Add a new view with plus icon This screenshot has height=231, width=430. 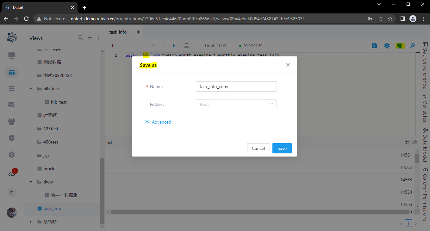pos(90,38)
